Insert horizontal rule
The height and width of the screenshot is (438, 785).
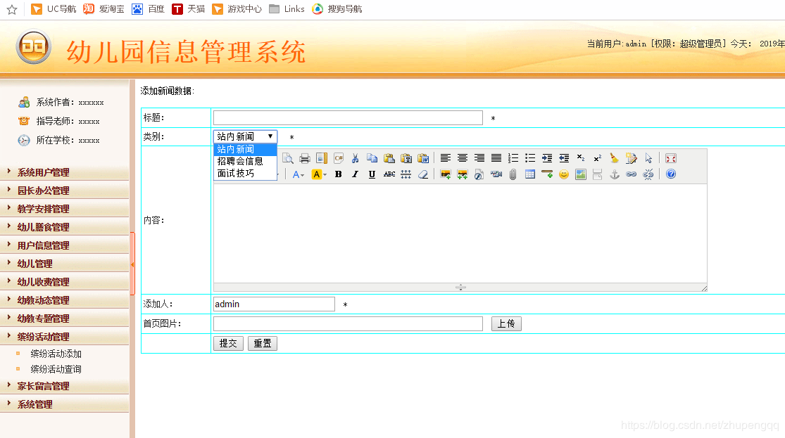pyautogui.click(x=547, y=174)
